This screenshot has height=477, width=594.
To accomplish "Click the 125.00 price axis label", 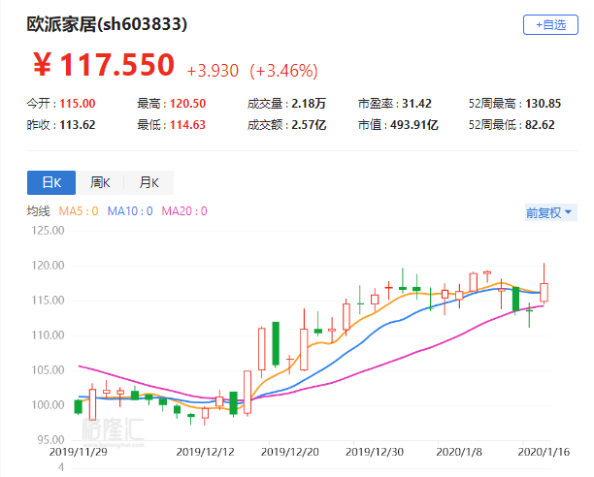I will coord(48,231).
